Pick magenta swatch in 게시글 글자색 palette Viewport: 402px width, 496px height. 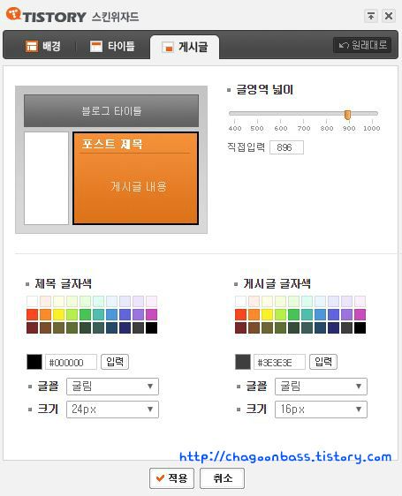point(360,315)
